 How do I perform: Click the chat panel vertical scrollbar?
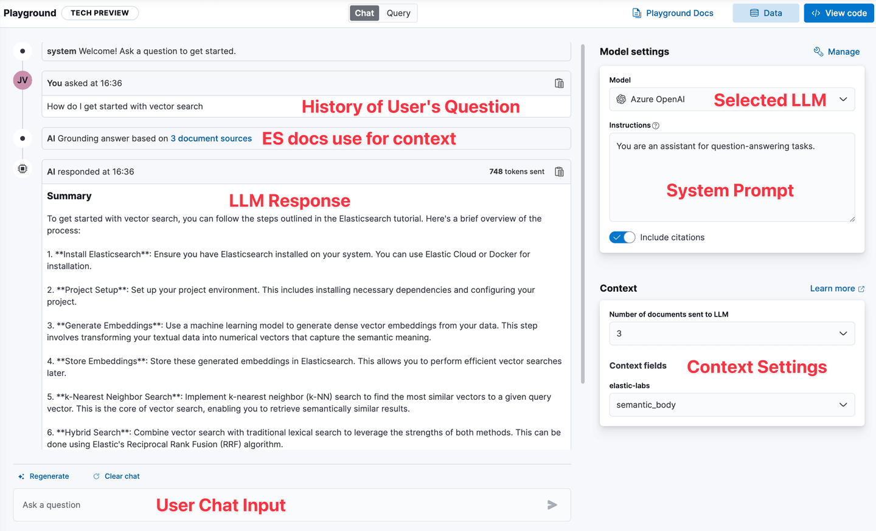click(583, 213)
